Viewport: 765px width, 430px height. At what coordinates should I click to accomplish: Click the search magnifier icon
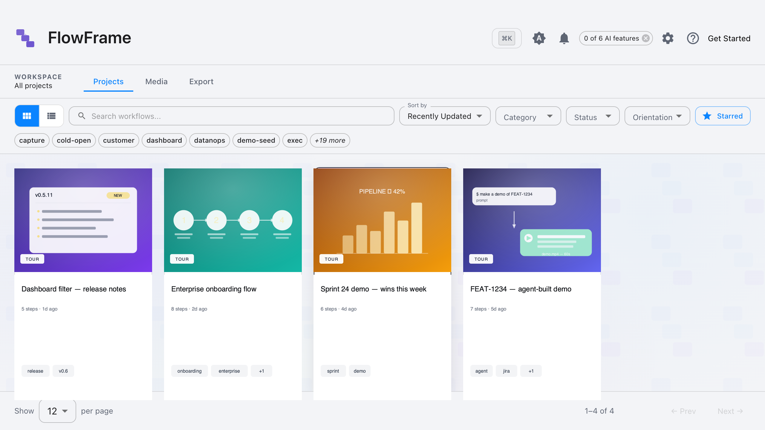[x=82, y=116]
